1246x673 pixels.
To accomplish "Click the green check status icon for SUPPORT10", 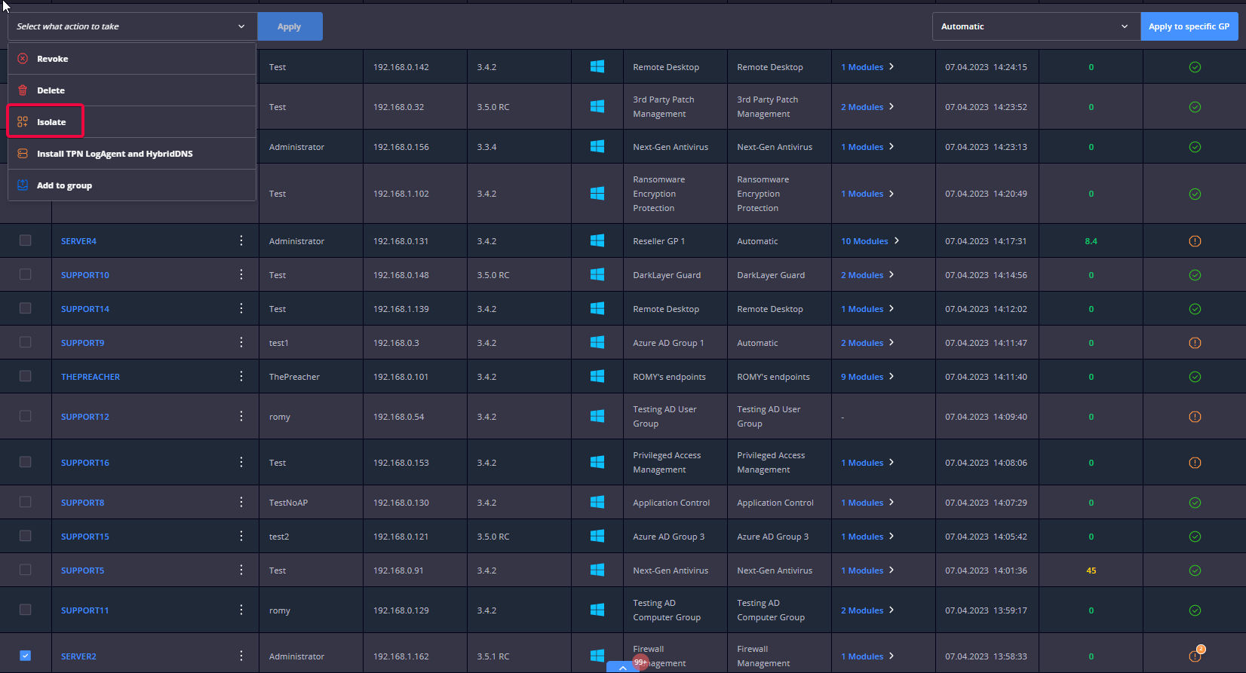I will click(x=1195, y=275).
